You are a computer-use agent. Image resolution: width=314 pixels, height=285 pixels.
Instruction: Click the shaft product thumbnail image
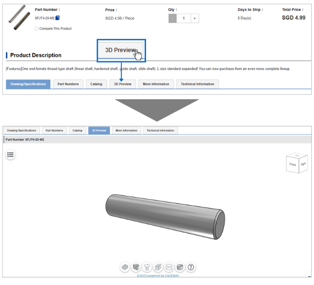click(x=17, y=18)
